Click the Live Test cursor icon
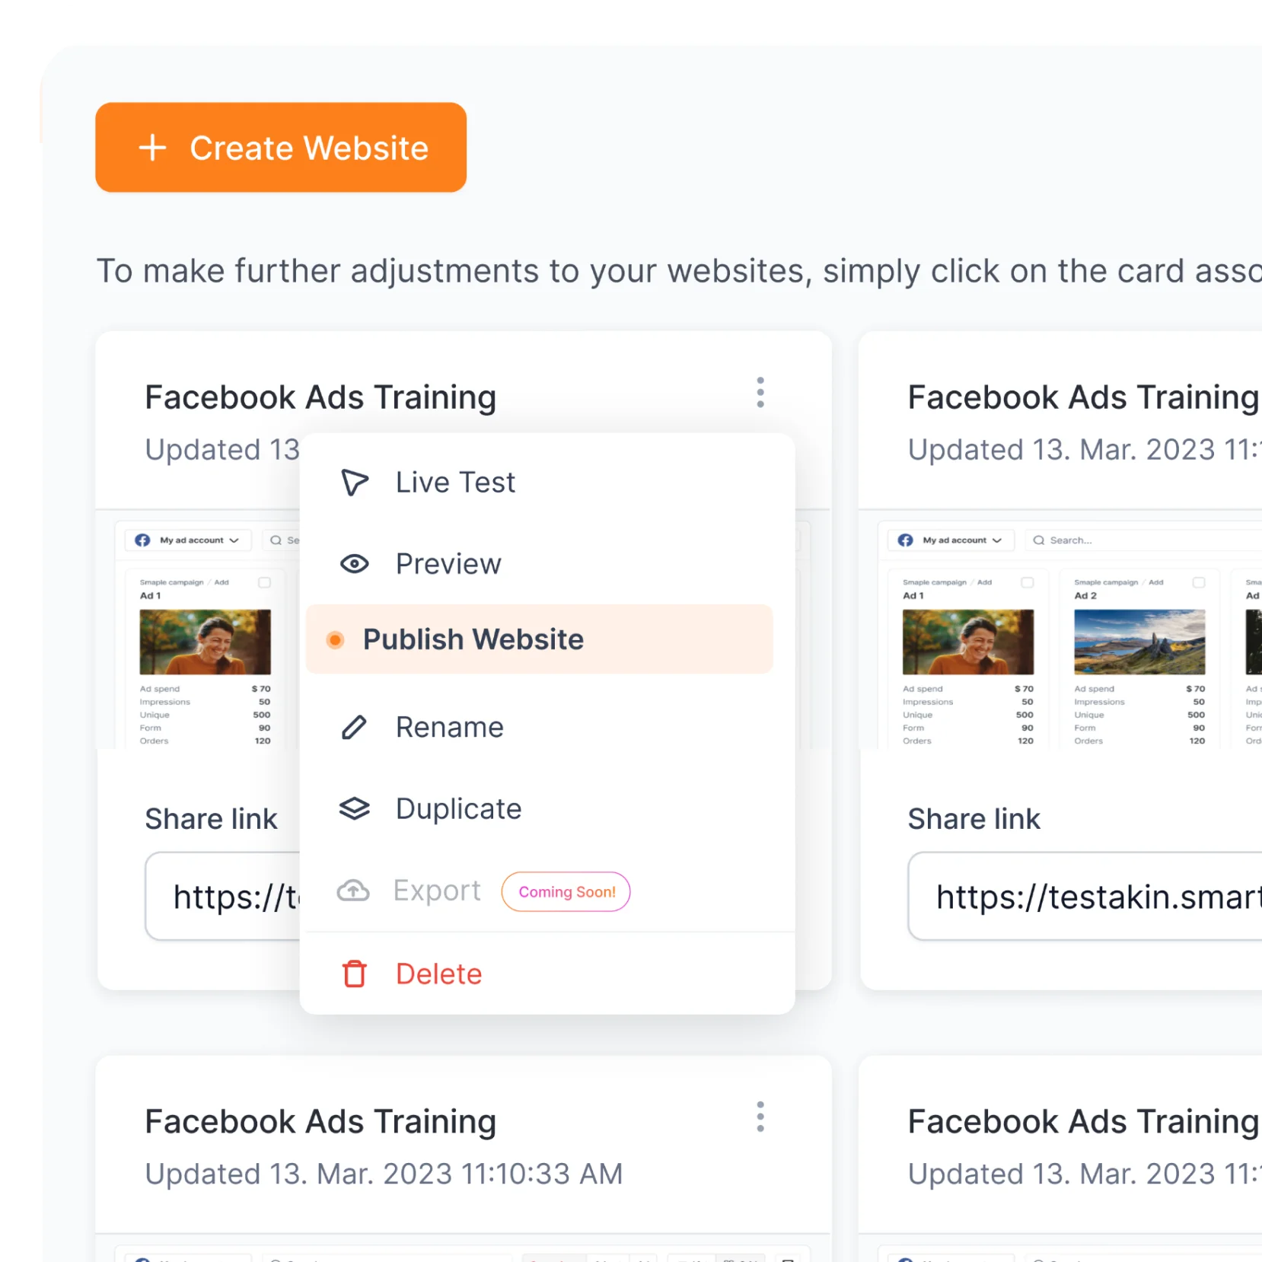Image resolution: width=1262 pixels, height=1262 pixels. 354,483
